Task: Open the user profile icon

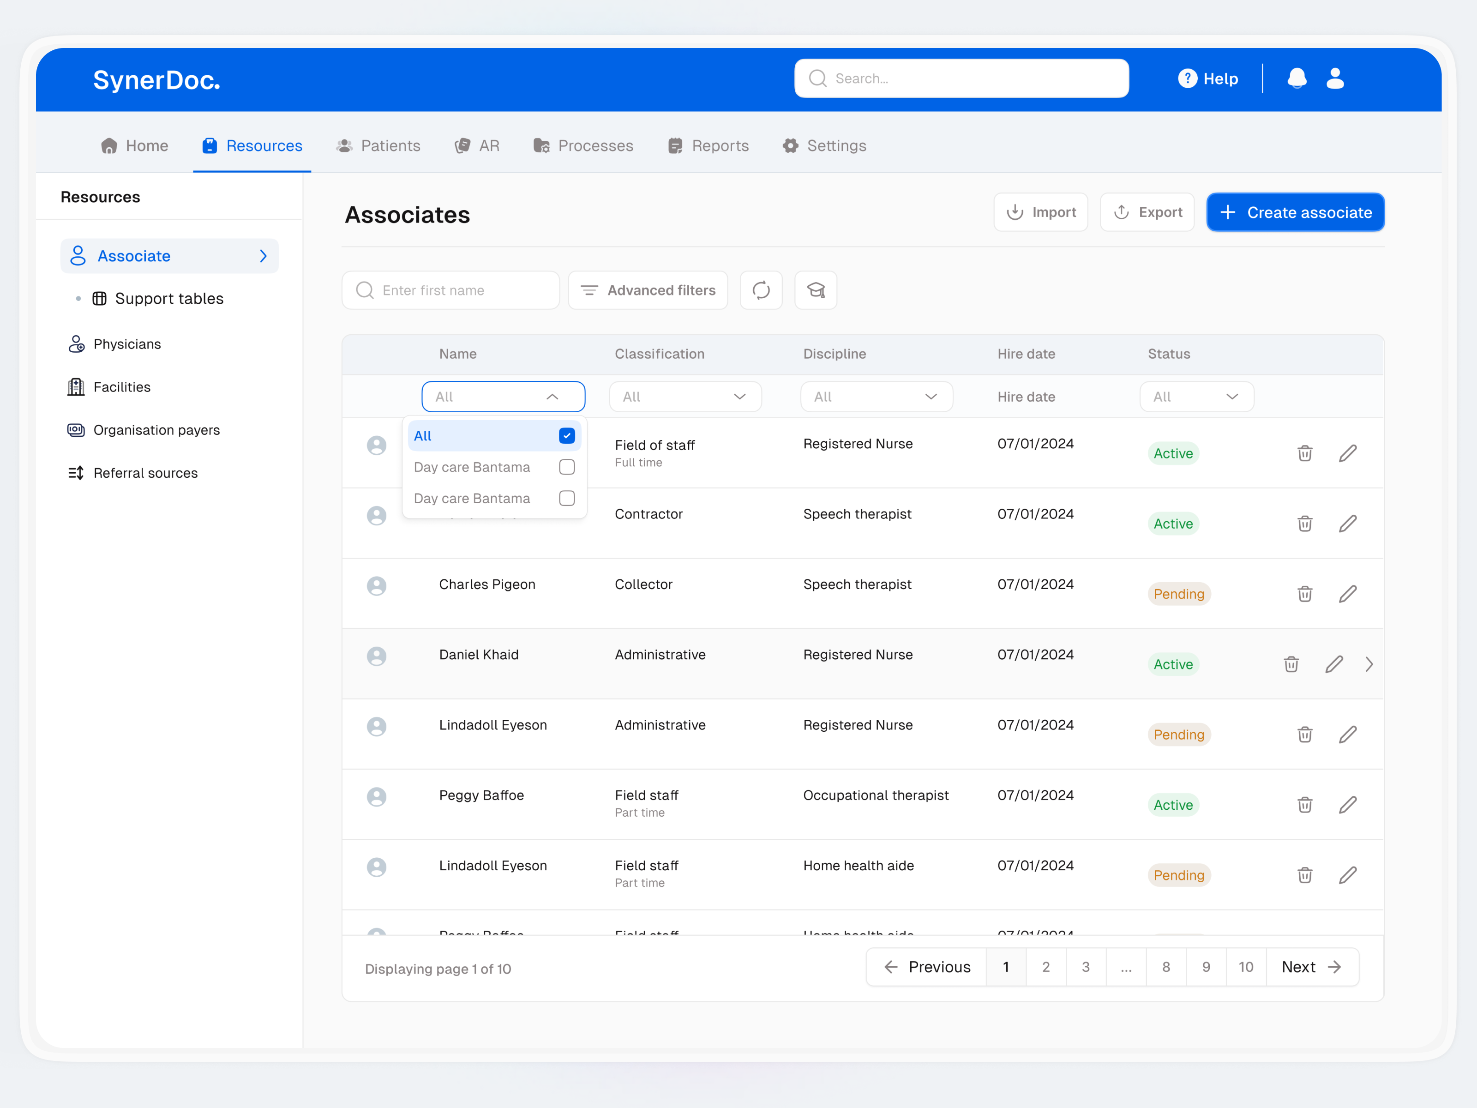Action: 1335,79
